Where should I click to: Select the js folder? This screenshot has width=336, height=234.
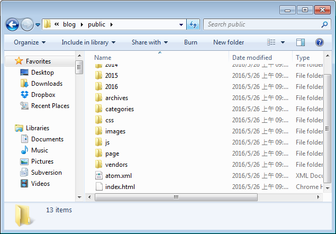tap(107, 142)
